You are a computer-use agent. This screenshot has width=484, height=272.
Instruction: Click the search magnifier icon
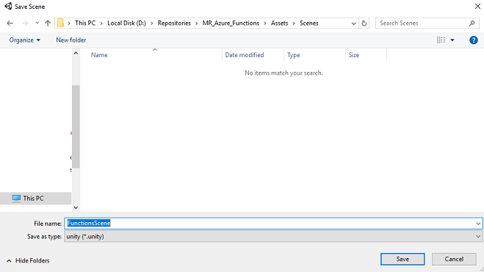pyautogui.click(x=472, y=23)
